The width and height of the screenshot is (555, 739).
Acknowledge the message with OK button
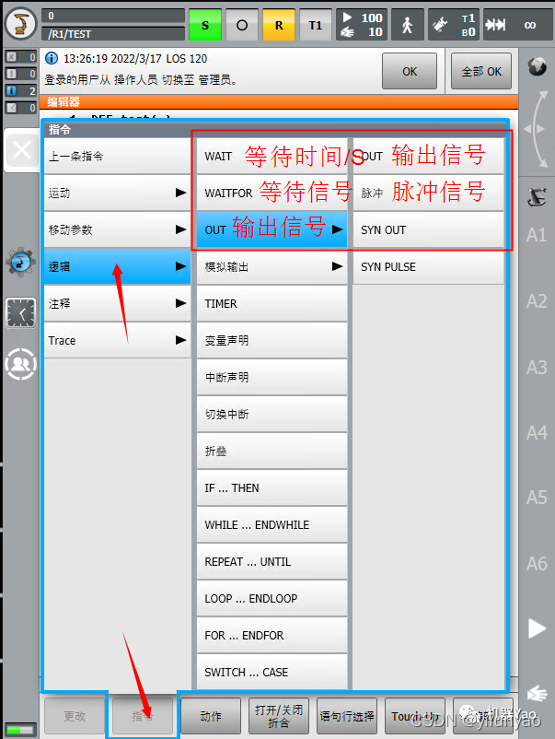(x=410, y=71)
